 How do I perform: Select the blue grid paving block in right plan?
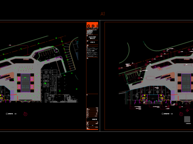pyautogui.click(x=186, y=83)
